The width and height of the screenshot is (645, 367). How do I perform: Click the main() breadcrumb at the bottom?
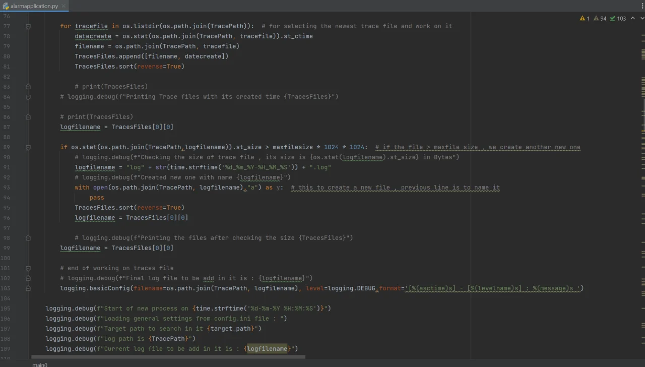pyautogui.click(x=40, y=364)
